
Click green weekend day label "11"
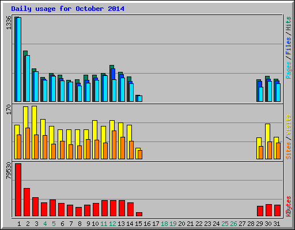tap(104, 224)
